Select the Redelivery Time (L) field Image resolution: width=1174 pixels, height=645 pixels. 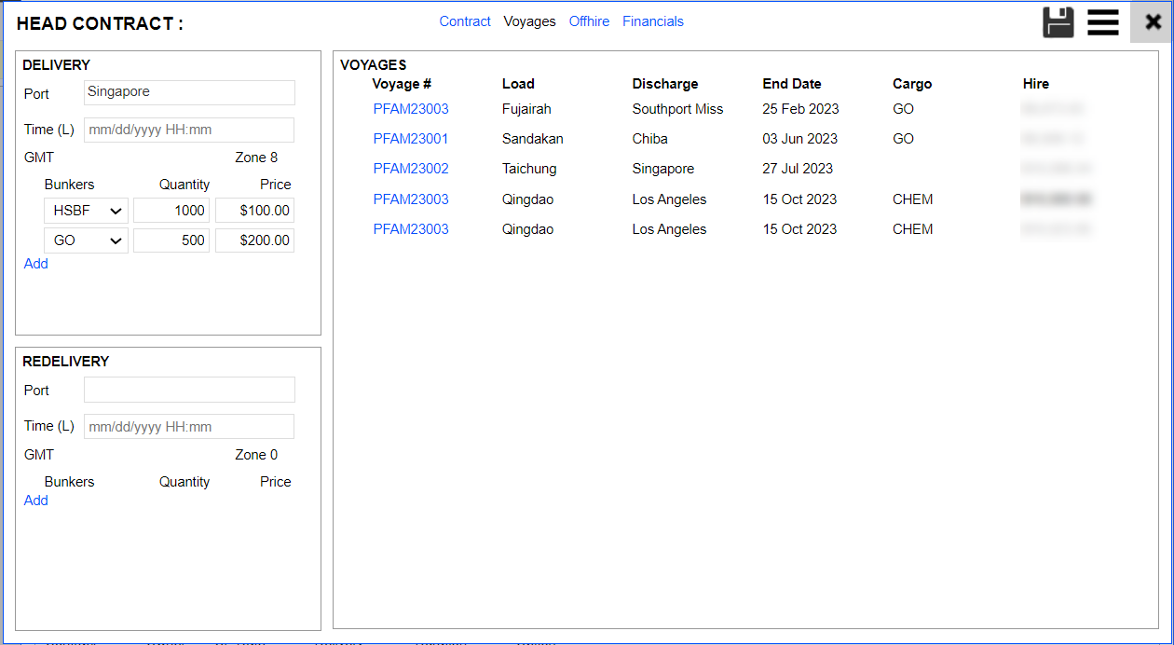coord(189,427)
